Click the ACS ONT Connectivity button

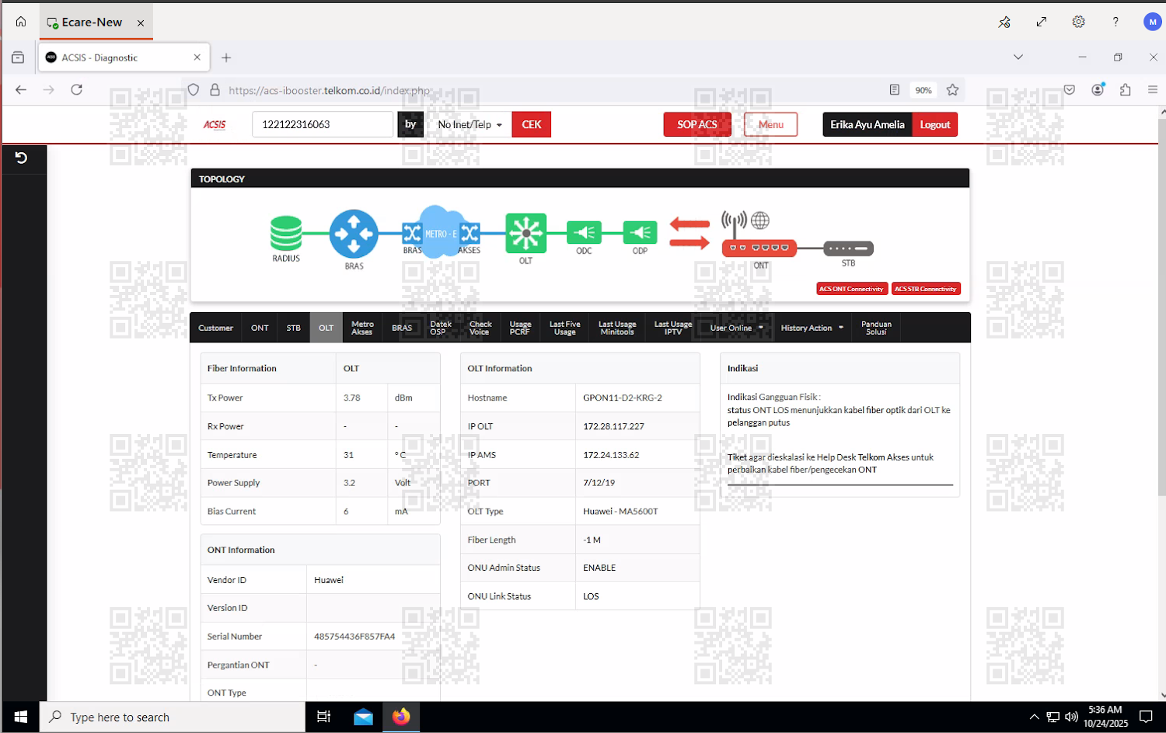click(851, 289)
